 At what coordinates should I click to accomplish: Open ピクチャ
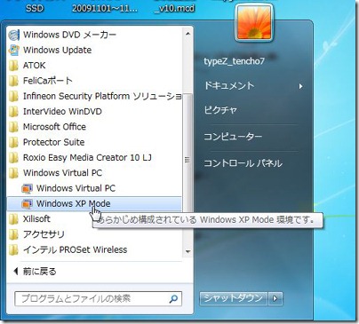(220, 110)
